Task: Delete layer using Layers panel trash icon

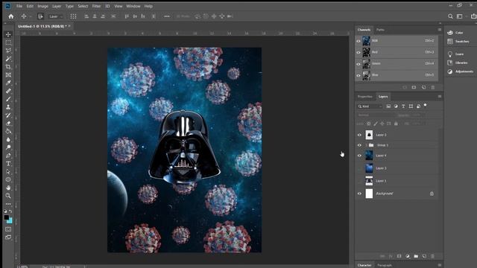Action: click(432, 256)
